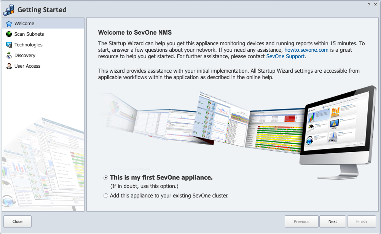
Task: Advance with the Next button
Action: coord(333,221)
